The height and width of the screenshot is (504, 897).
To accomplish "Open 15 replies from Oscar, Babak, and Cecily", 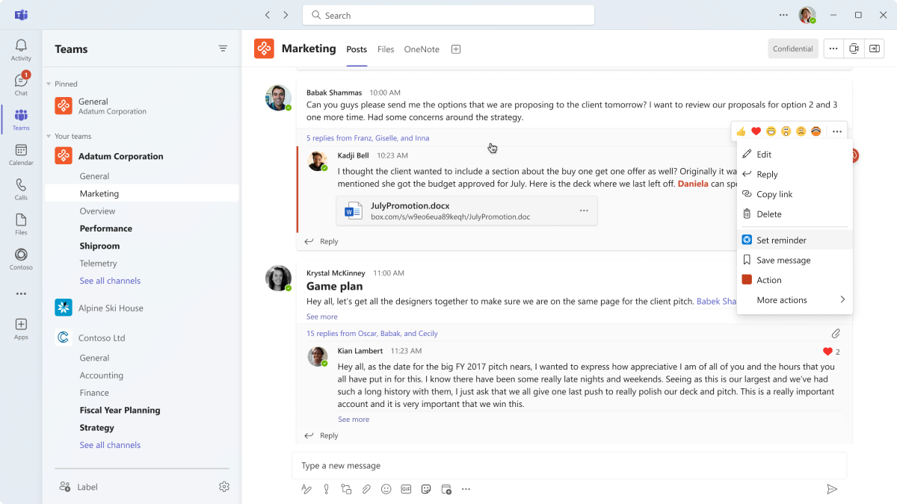I will point(372,334).
